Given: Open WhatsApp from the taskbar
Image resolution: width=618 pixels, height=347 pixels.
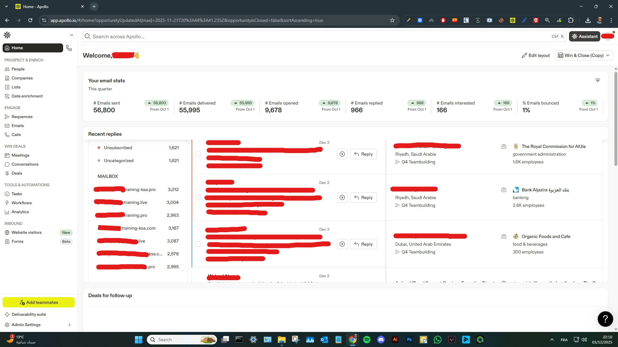Looking at the screenshot, I should 438,340.
